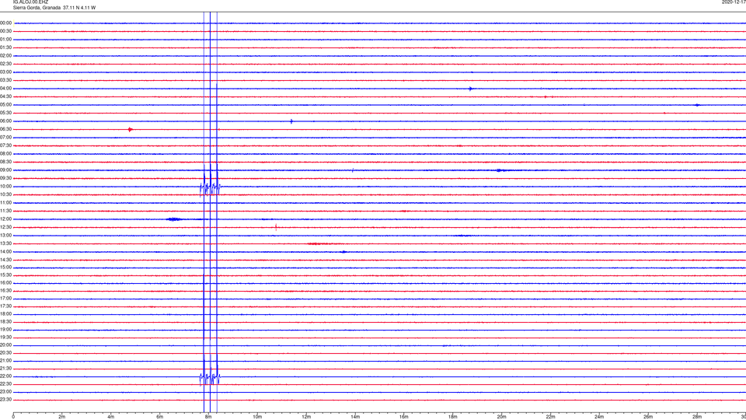Click the calibration pulse on the 10:00 trace
Image resolution: width=746 pixels, height=420 pixels.
(x=210, y=187)
